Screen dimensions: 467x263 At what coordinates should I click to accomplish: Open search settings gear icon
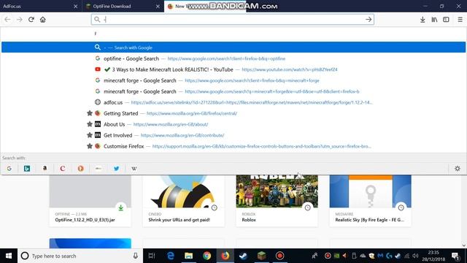[x=458, y=169]
